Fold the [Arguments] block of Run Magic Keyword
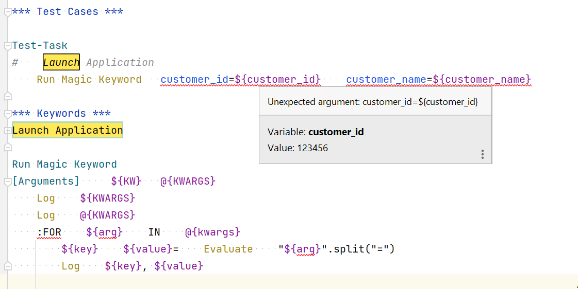 [x=7, y=182]
